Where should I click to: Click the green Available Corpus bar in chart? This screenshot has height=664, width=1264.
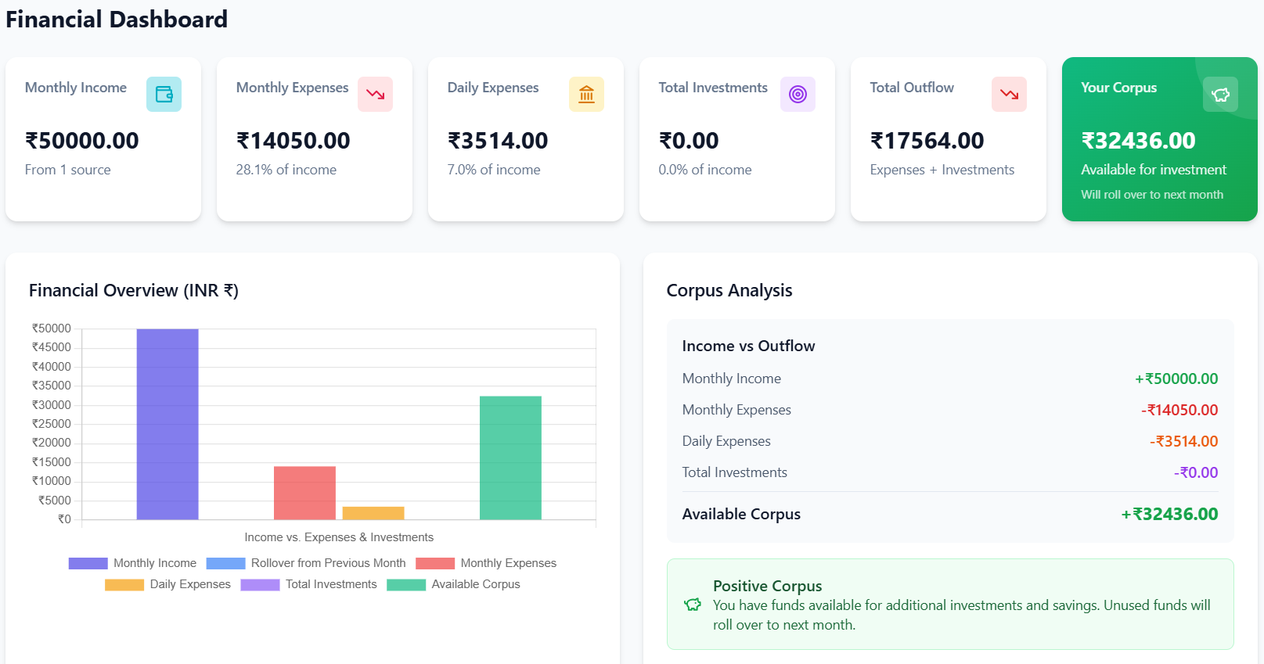click(x=510, y=458)
